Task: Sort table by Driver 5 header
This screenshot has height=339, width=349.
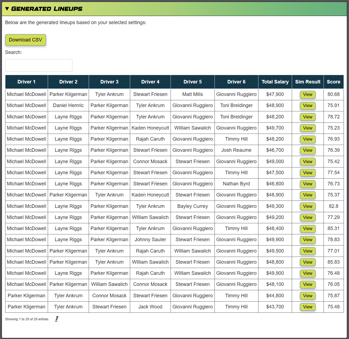Action: pyautogui.click(x=193, y=82)
